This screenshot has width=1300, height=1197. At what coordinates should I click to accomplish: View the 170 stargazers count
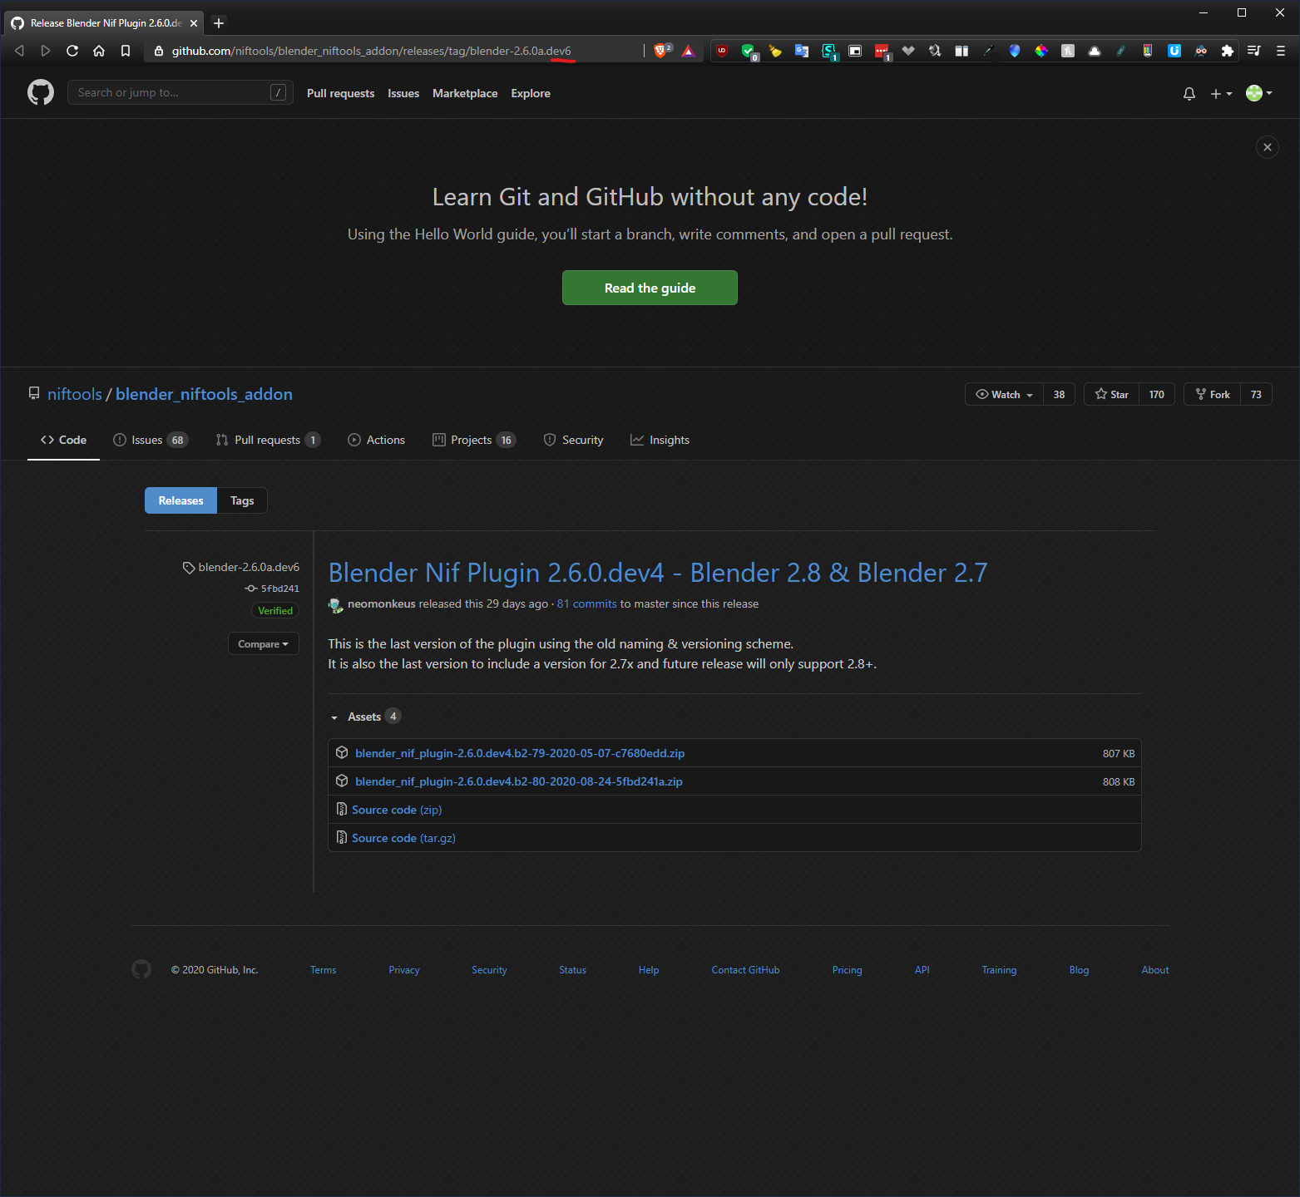pyautogui.click(x=1157, y=394)
